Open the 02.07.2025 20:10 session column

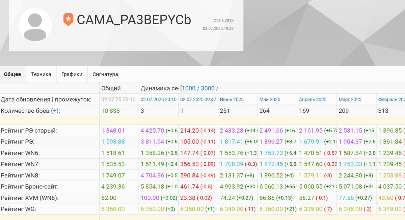tap(158, 100)
